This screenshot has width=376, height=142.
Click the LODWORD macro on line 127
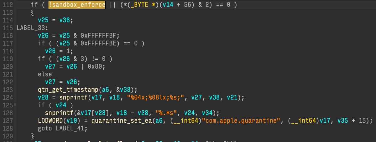click(51, 120)
